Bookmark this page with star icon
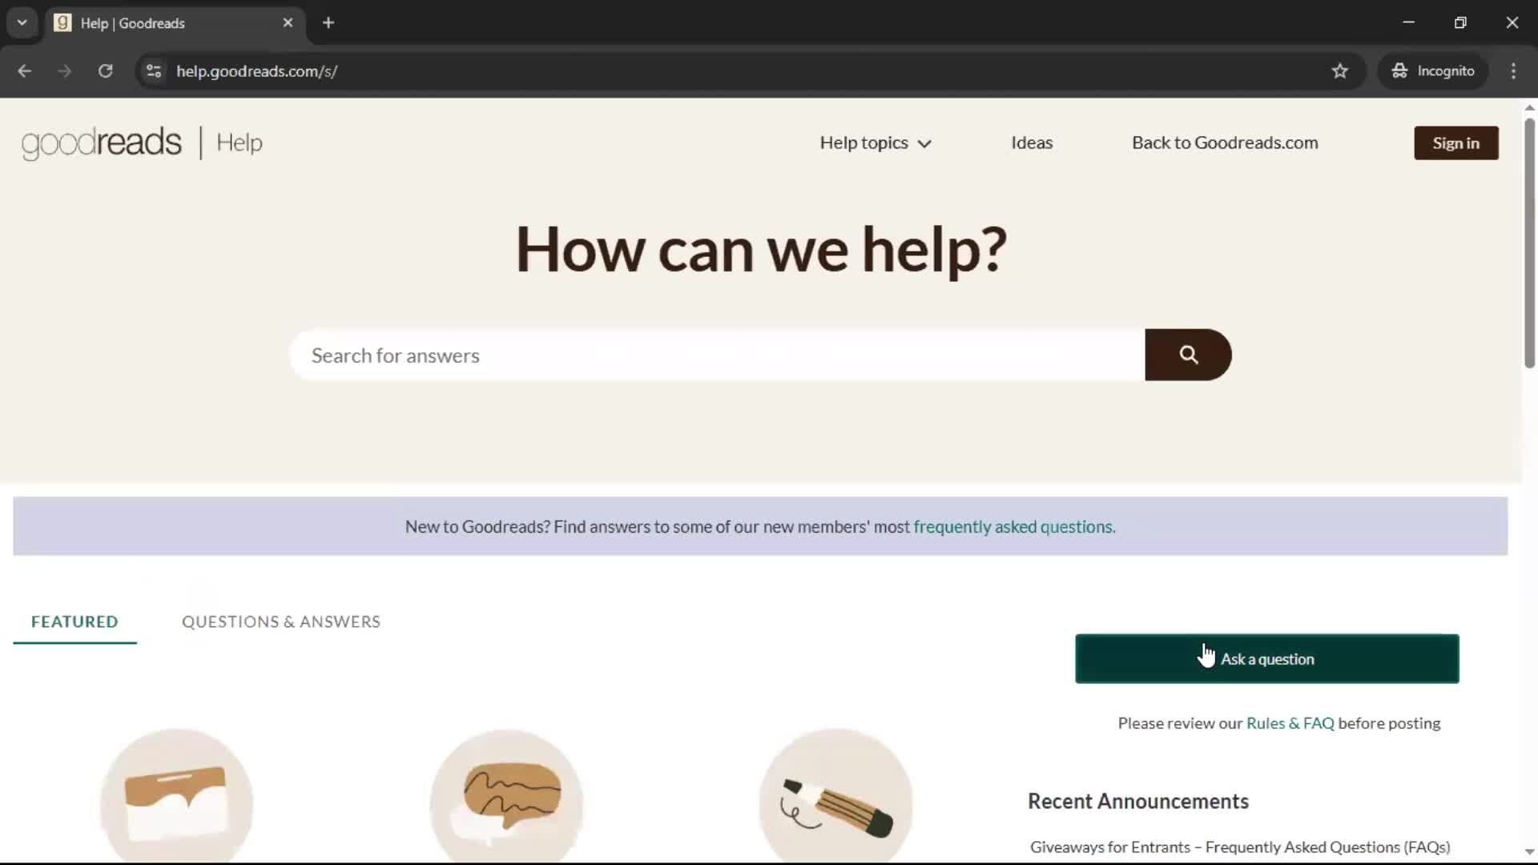 pos(1339,71)
